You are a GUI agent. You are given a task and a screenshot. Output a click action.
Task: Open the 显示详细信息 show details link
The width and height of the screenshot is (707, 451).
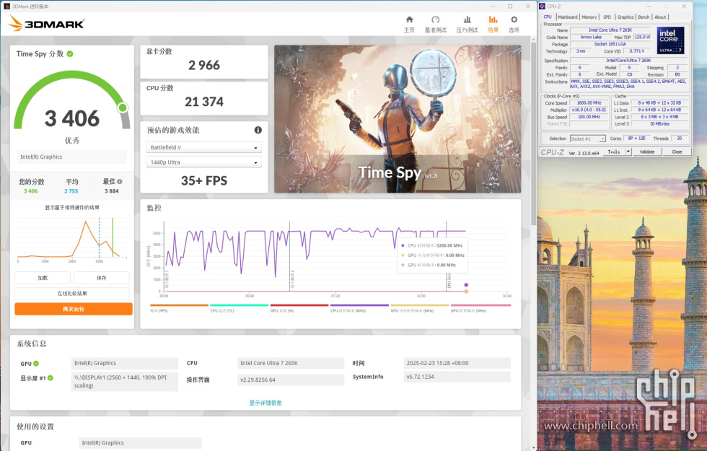point(265,403)
